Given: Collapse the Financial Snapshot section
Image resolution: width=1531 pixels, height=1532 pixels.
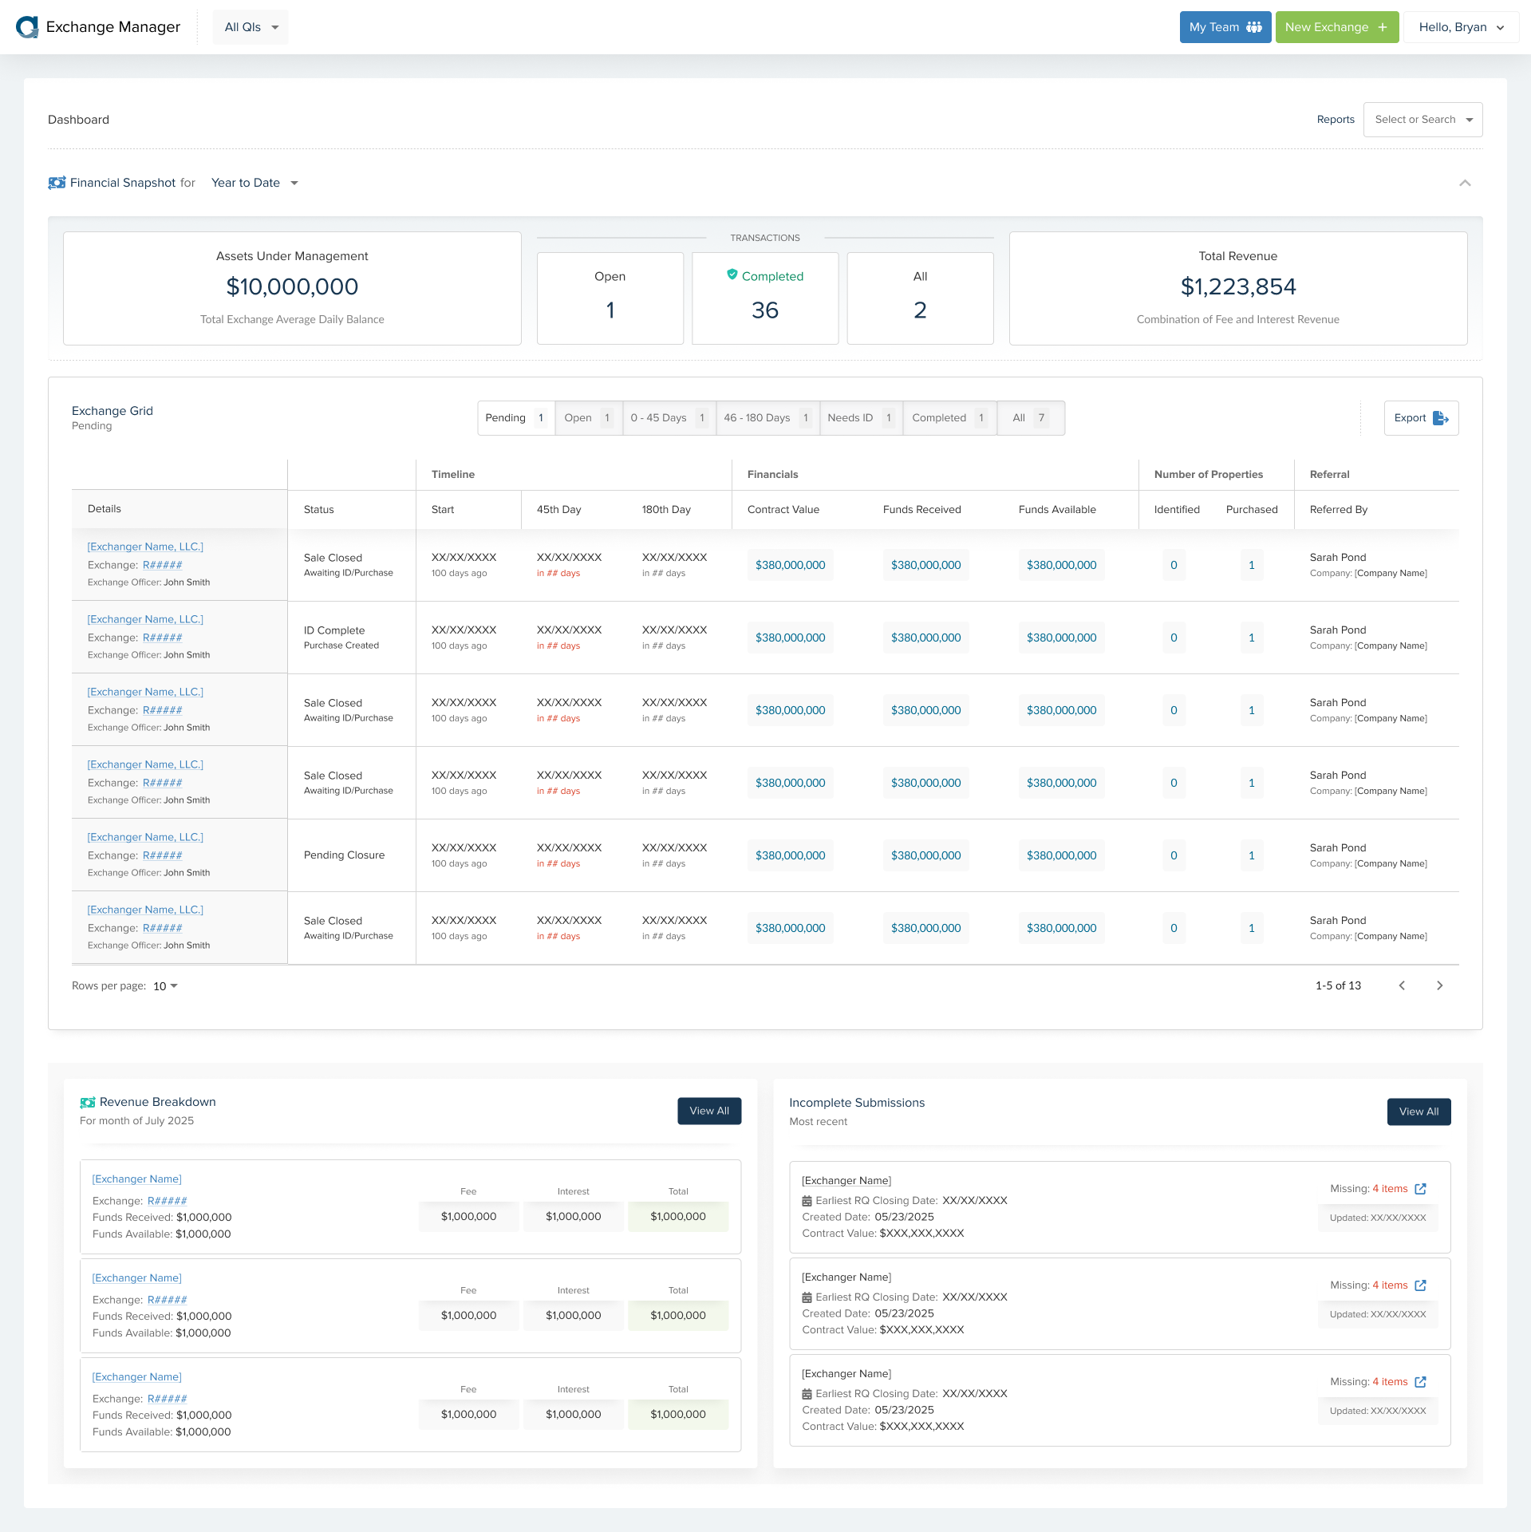Looking at the screenshot, I should pos(1466,182).
